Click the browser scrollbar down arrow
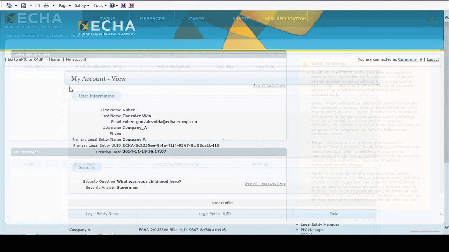The image size is (449, 252). coord(446,227)
